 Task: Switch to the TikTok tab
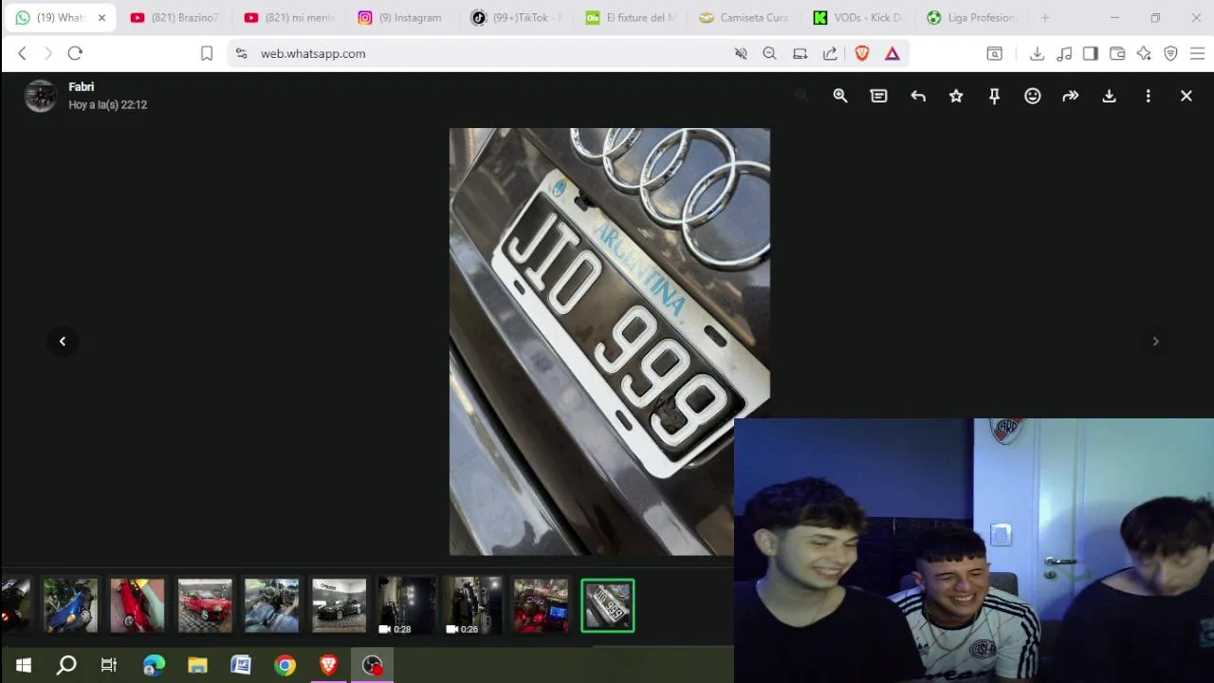tap(517, 18)
